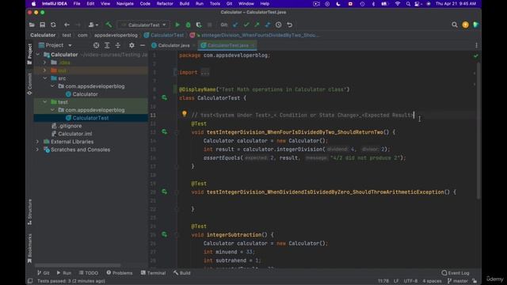Click the master git branch widget
507x285 pixels.
pyautogui.click(x=458, y=281)
